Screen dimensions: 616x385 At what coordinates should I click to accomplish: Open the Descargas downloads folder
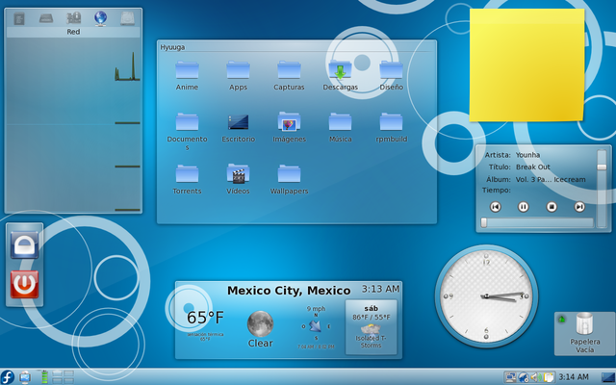340,75
